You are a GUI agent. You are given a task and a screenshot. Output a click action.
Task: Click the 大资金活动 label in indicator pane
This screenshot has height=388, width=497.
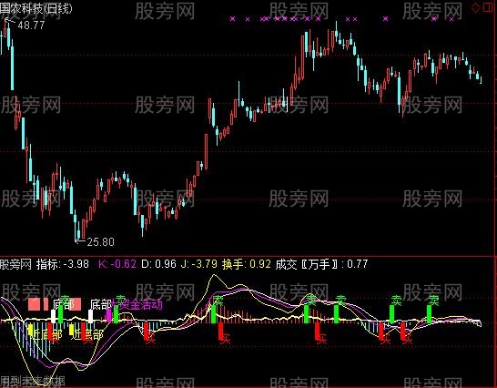[137, 305]
